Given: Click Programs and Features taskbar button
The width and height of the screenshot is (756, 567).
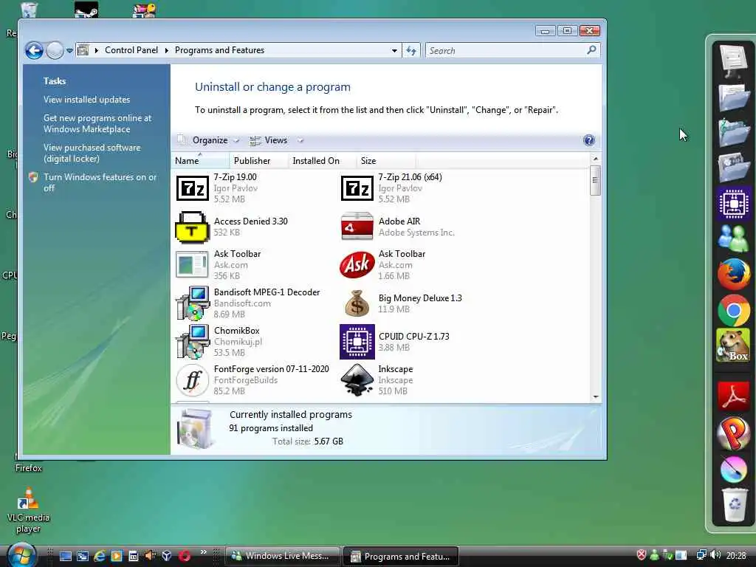Looking at the screenshot, I should pos(400,556).
